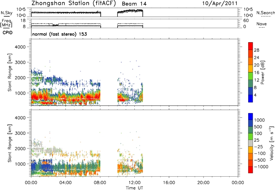Click the '-500' tick on the Velocity scale
This screenshot has width=275, height=190.
coord(260,160)
